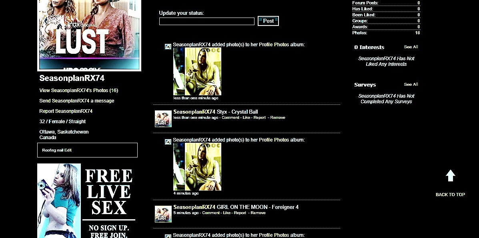Edit the Roofing nail tagline
The height and width of the screenshot is (238, 479).
(68, 150)
